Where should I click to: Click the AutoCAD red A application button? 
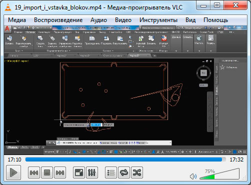point(7,28)
